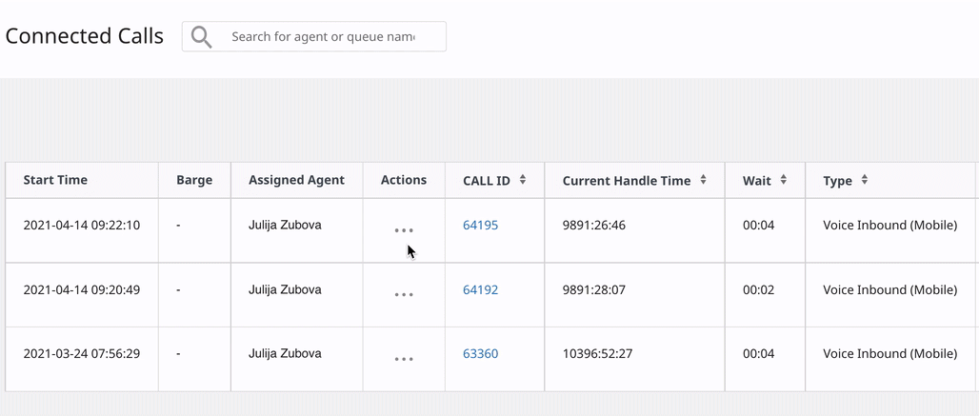Open call ID 64195 link
This screenshot has height=416, width=979.
point(480,226)
